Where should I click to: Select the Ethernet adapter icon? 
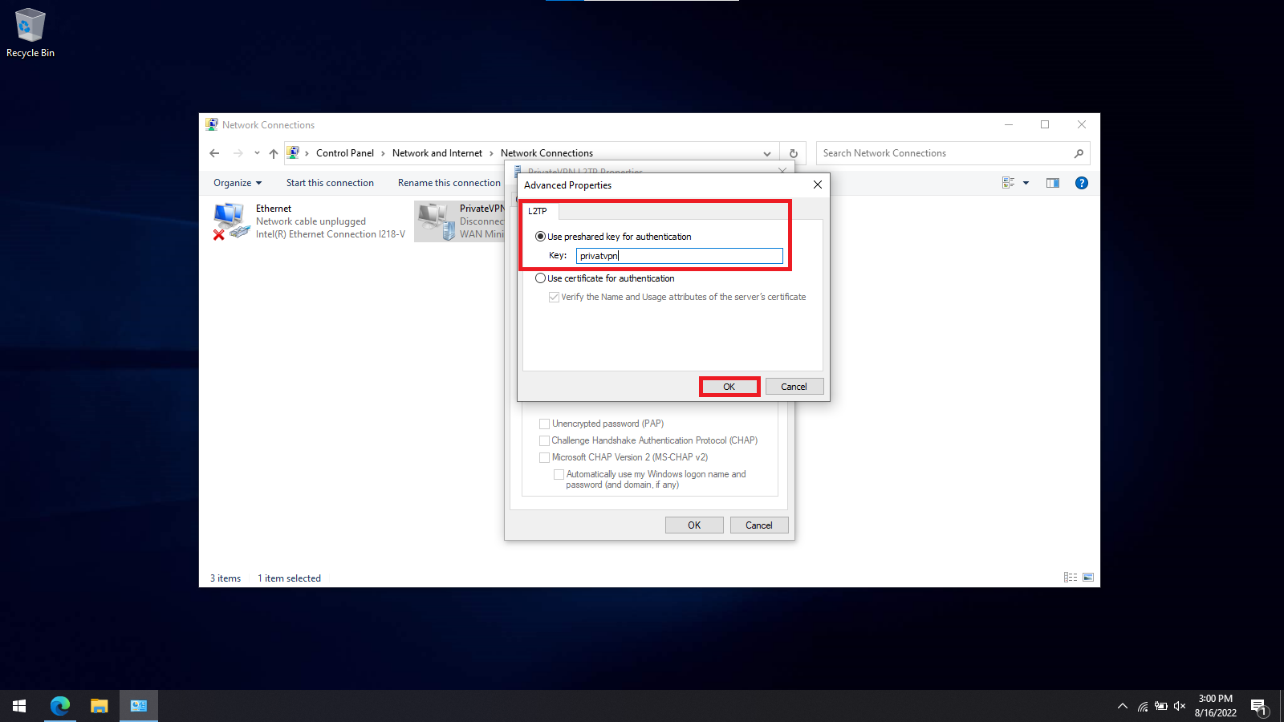(x=230, y=221)
